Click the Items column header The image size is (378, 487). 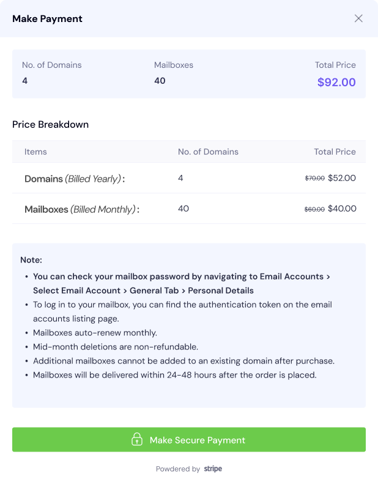click(x=35, y=152)
